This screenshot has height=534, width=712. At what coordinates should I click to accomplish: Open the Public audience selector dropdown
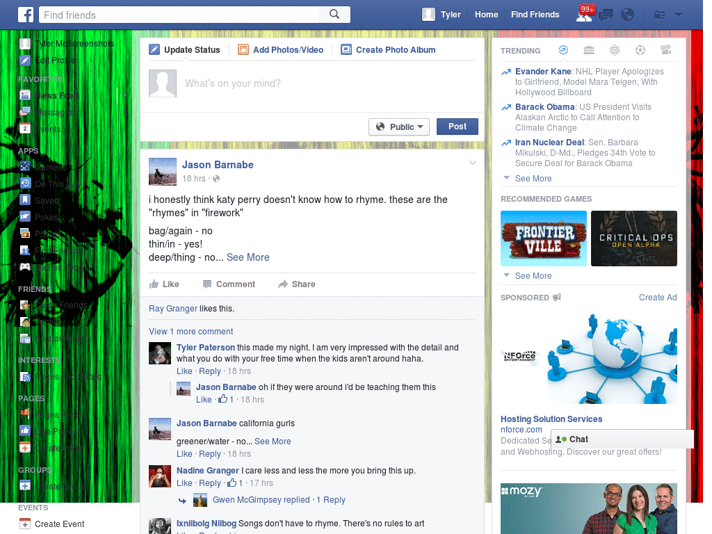tap(399, 127)
